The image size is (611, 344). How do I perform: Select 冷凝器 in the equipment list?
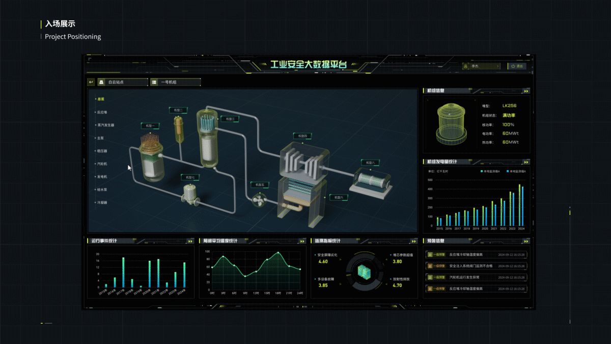pyautogui.click(x=102, y=202)
